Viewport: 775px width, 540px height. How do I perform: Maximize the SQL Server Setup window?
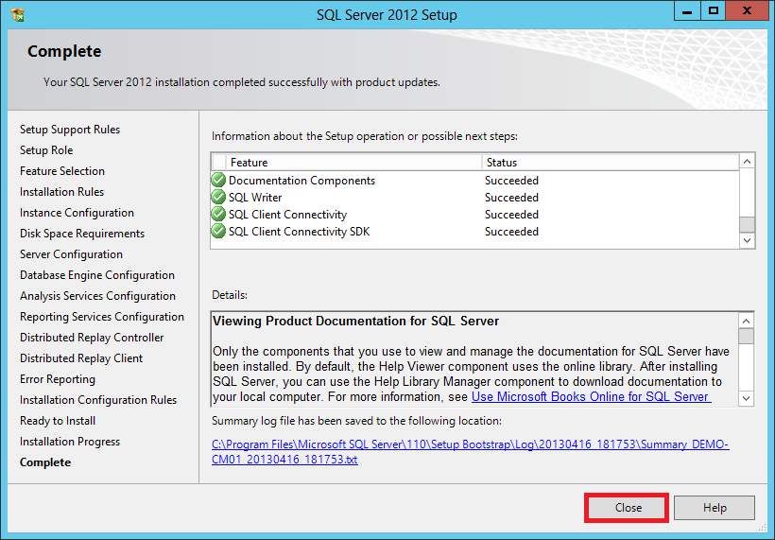click(714, 11)
